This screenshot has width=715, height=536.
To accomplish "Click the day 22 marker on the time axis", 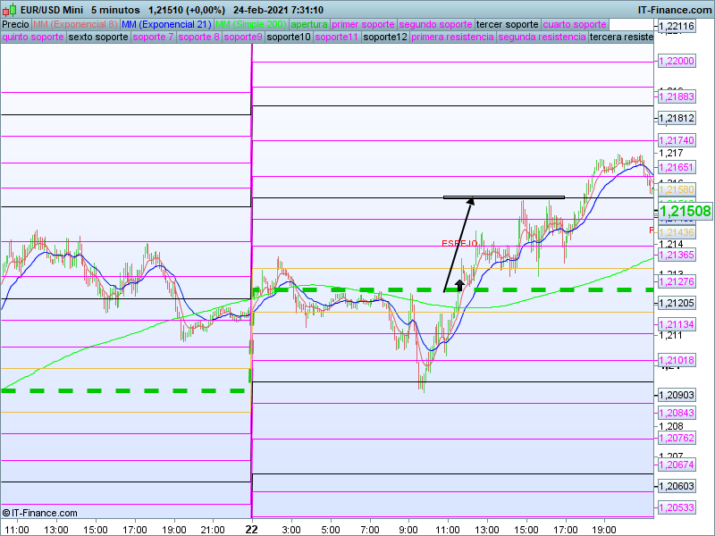I will [x=252, y=529].
